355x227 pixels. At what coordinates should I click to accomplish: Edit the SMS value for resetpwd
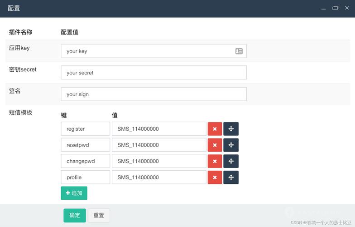click(159, 145)
